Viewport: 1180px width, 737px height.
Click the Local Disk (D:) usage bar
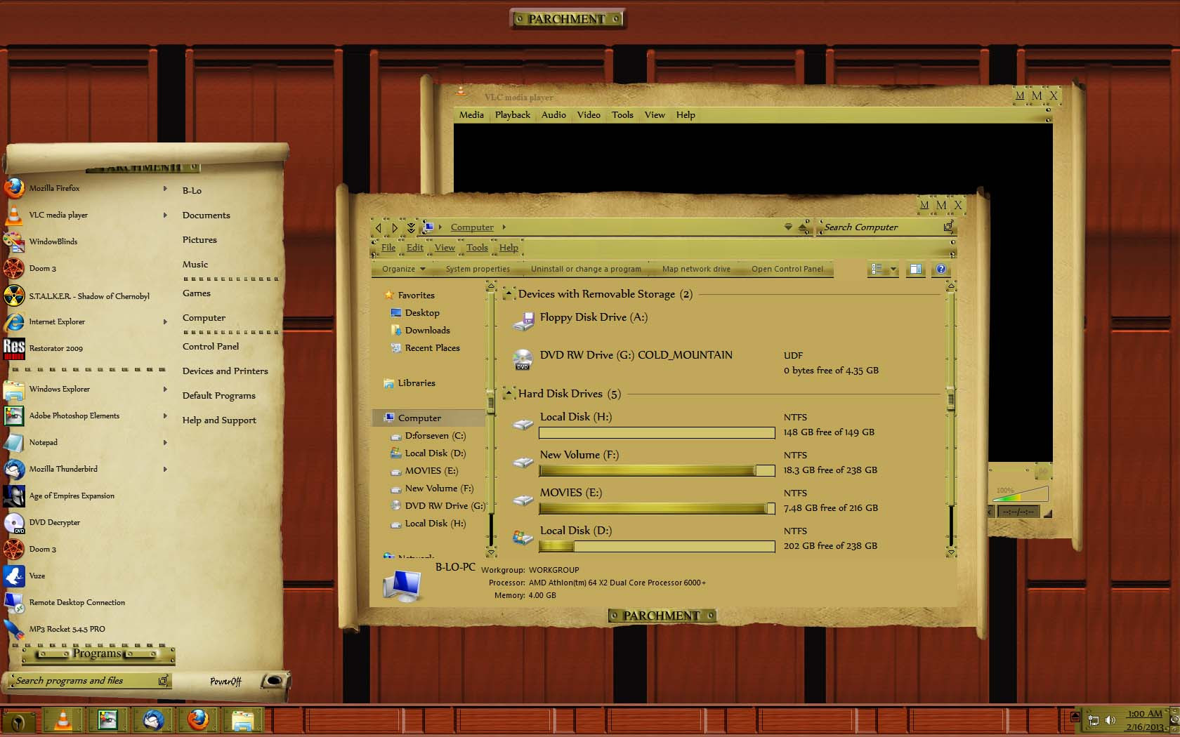[x=657, y=546]
